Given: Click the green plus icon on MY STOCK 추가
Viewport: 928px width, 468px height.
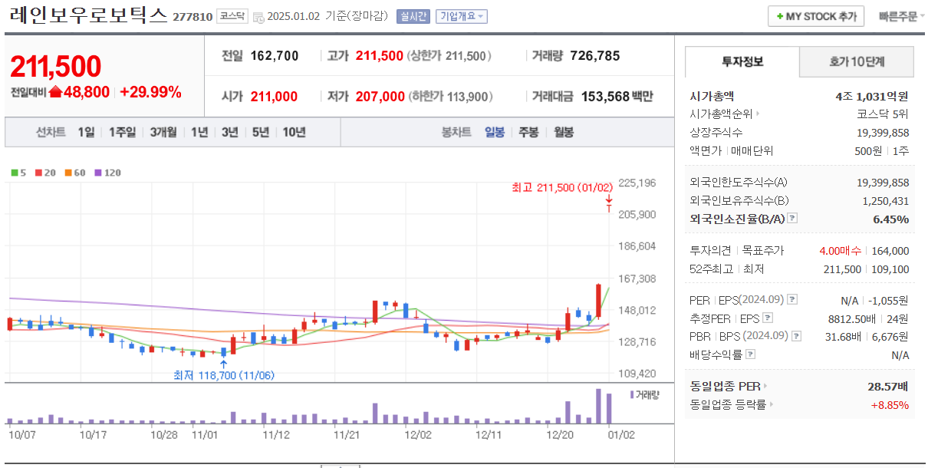Looking at the screenshot, I should (780, 16).
